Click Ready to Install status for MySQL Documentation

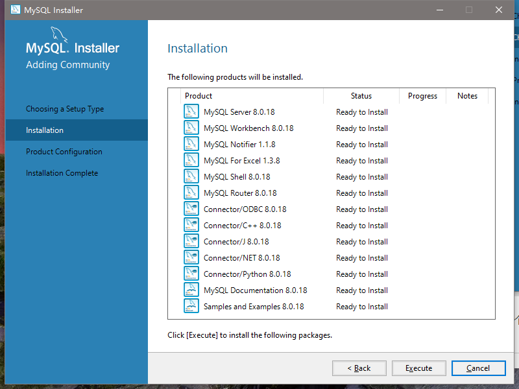click(362, 290)
